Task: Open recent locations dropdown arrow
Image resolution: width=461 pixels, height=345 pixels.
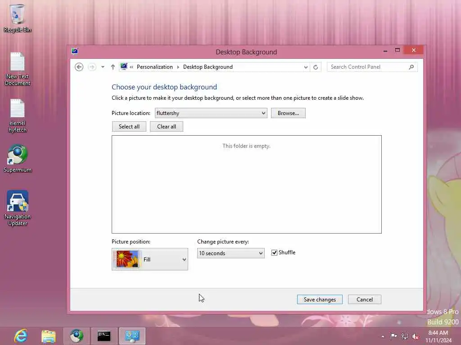Action: 103,67
